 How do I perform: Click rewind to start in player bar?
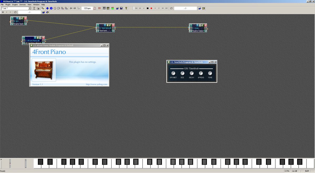136,8
